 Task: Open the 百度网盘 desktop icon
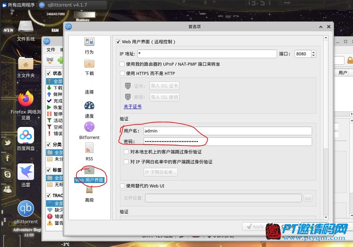(26, 139)
